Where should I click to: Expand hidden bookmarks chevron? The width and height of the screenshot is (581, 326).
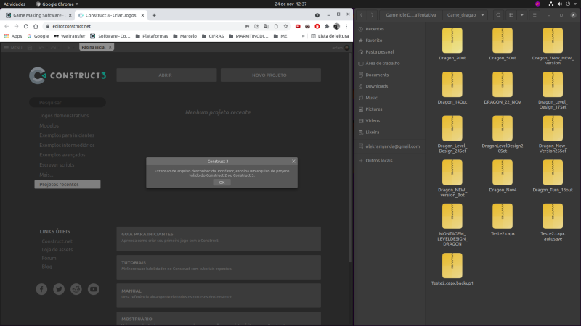coord(303,36)
